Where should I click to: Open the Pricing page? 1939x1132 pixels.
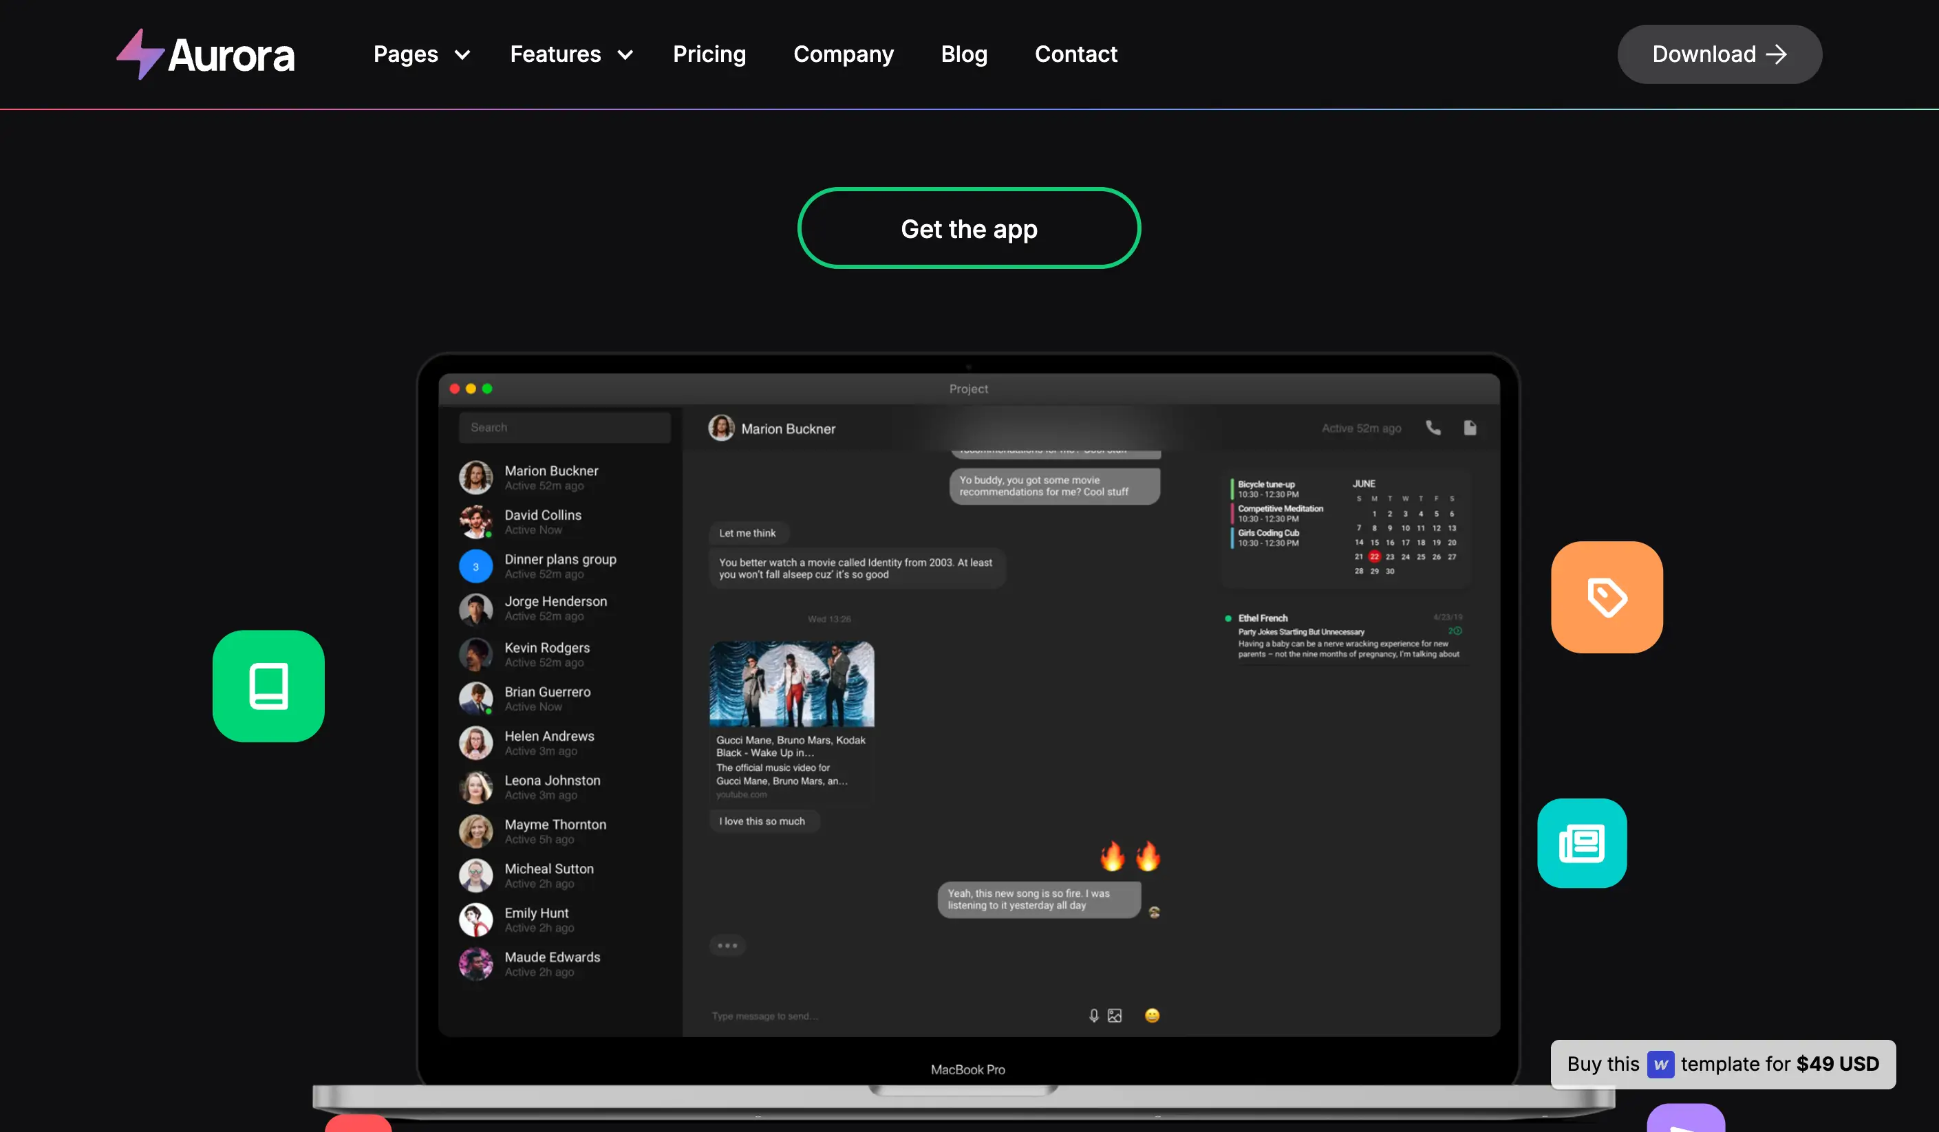709,54
